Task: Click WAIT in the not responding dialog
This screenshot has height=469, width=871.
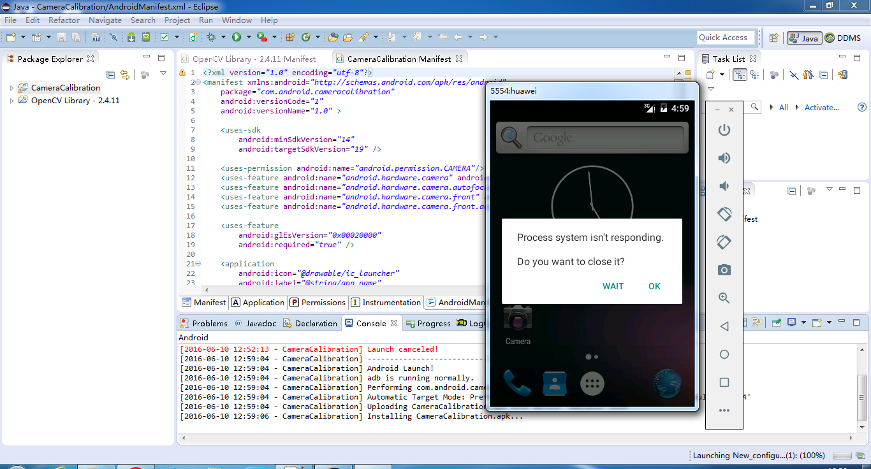Action: coord(613,286)
